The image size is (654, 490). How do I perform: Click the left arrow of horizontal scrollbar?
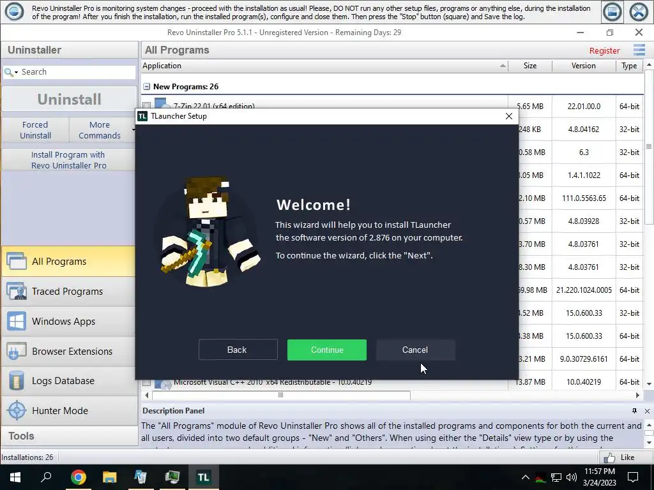[146, 395]
